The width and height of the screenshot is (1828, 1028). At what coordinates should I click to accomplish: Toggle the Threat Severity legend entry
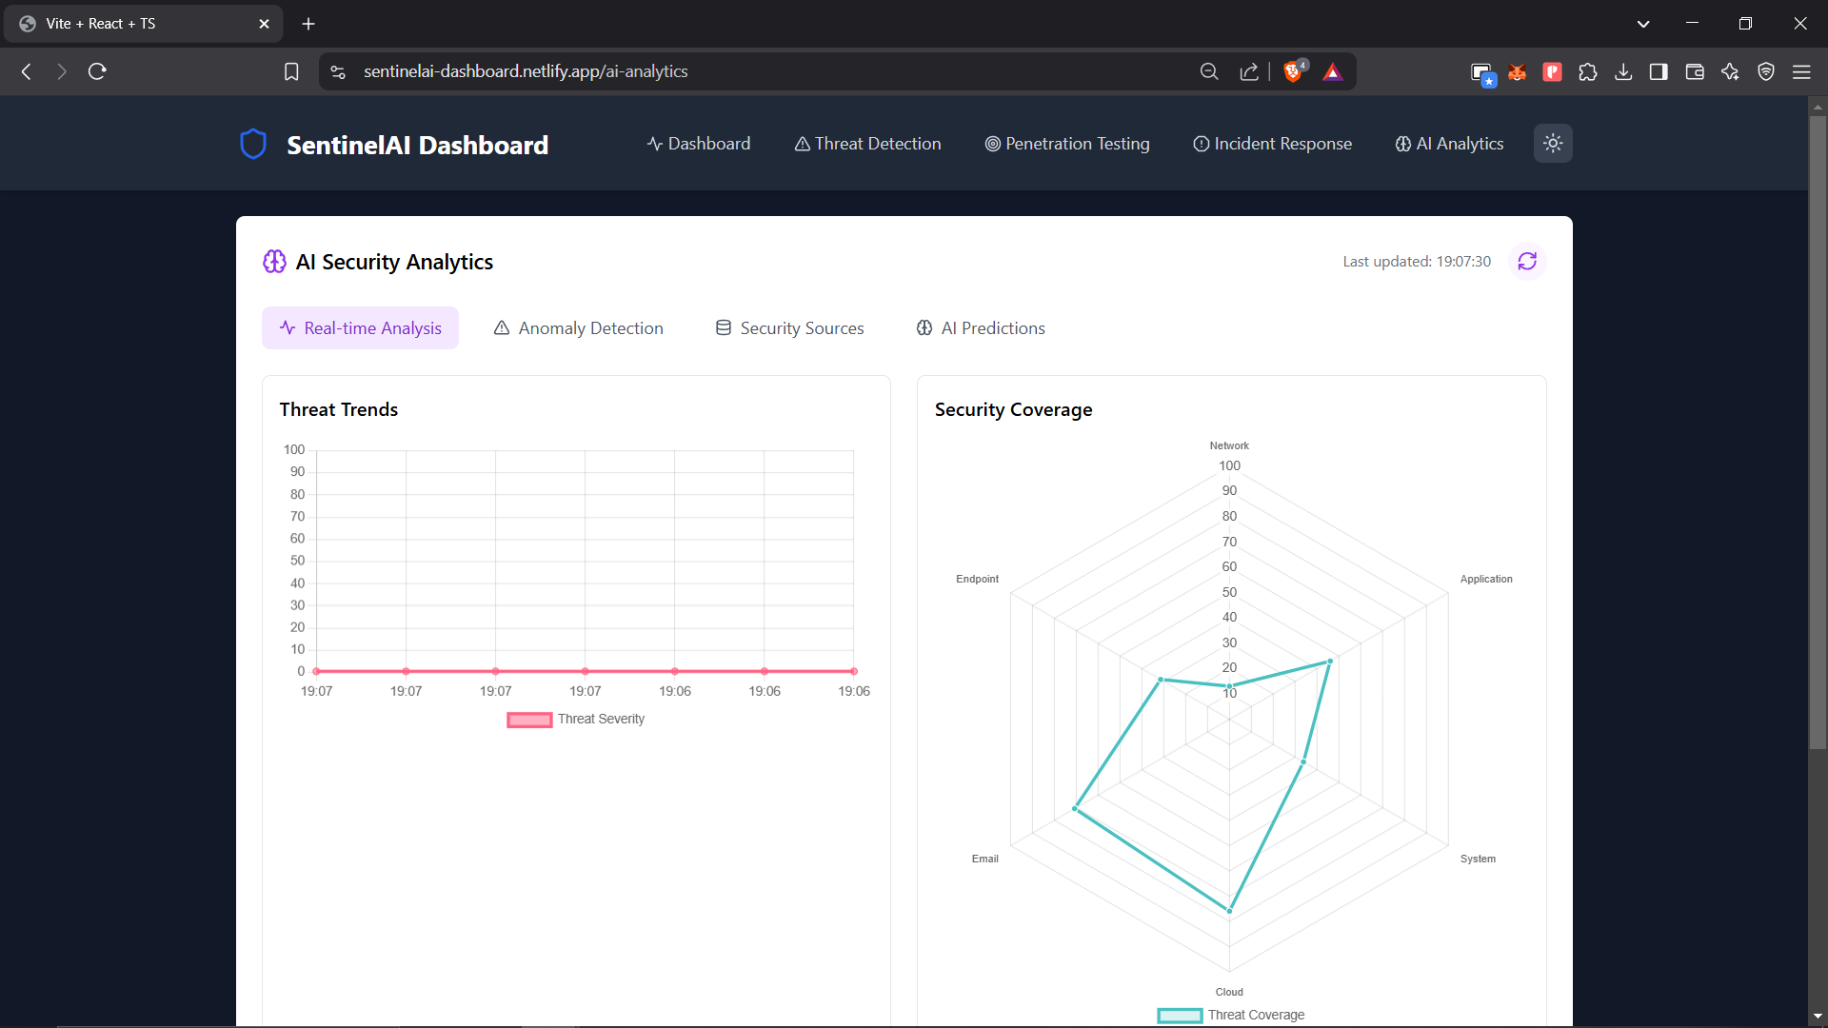(575, 720)
